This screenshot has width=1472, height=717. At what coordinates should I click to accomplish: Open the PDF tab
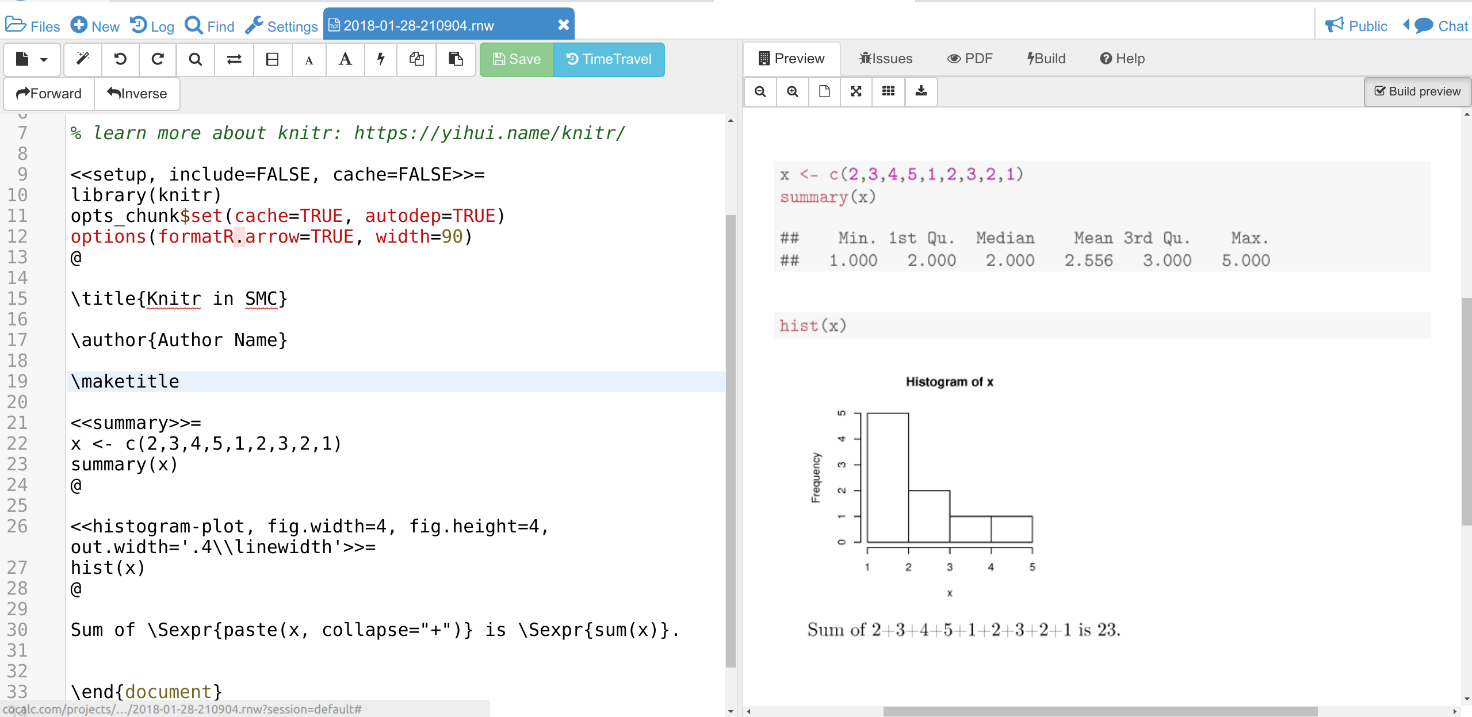970,59
